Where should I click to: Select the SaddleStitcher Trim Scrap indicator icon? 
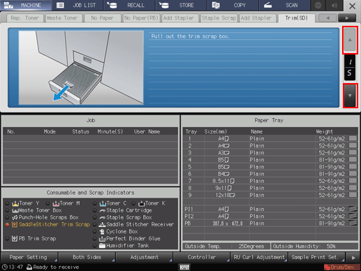pos(15,224)
